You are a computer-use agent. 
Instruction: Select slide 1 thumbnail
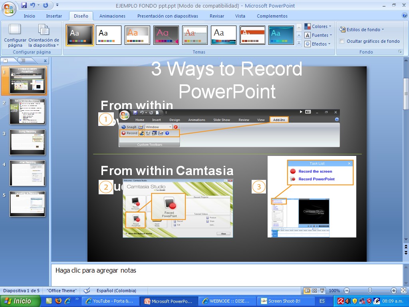[27, 80]
